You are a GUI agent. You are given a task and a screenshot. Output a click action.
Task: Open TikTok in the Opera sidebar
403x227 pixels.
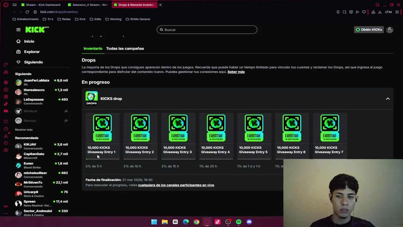tap(6, 104)
